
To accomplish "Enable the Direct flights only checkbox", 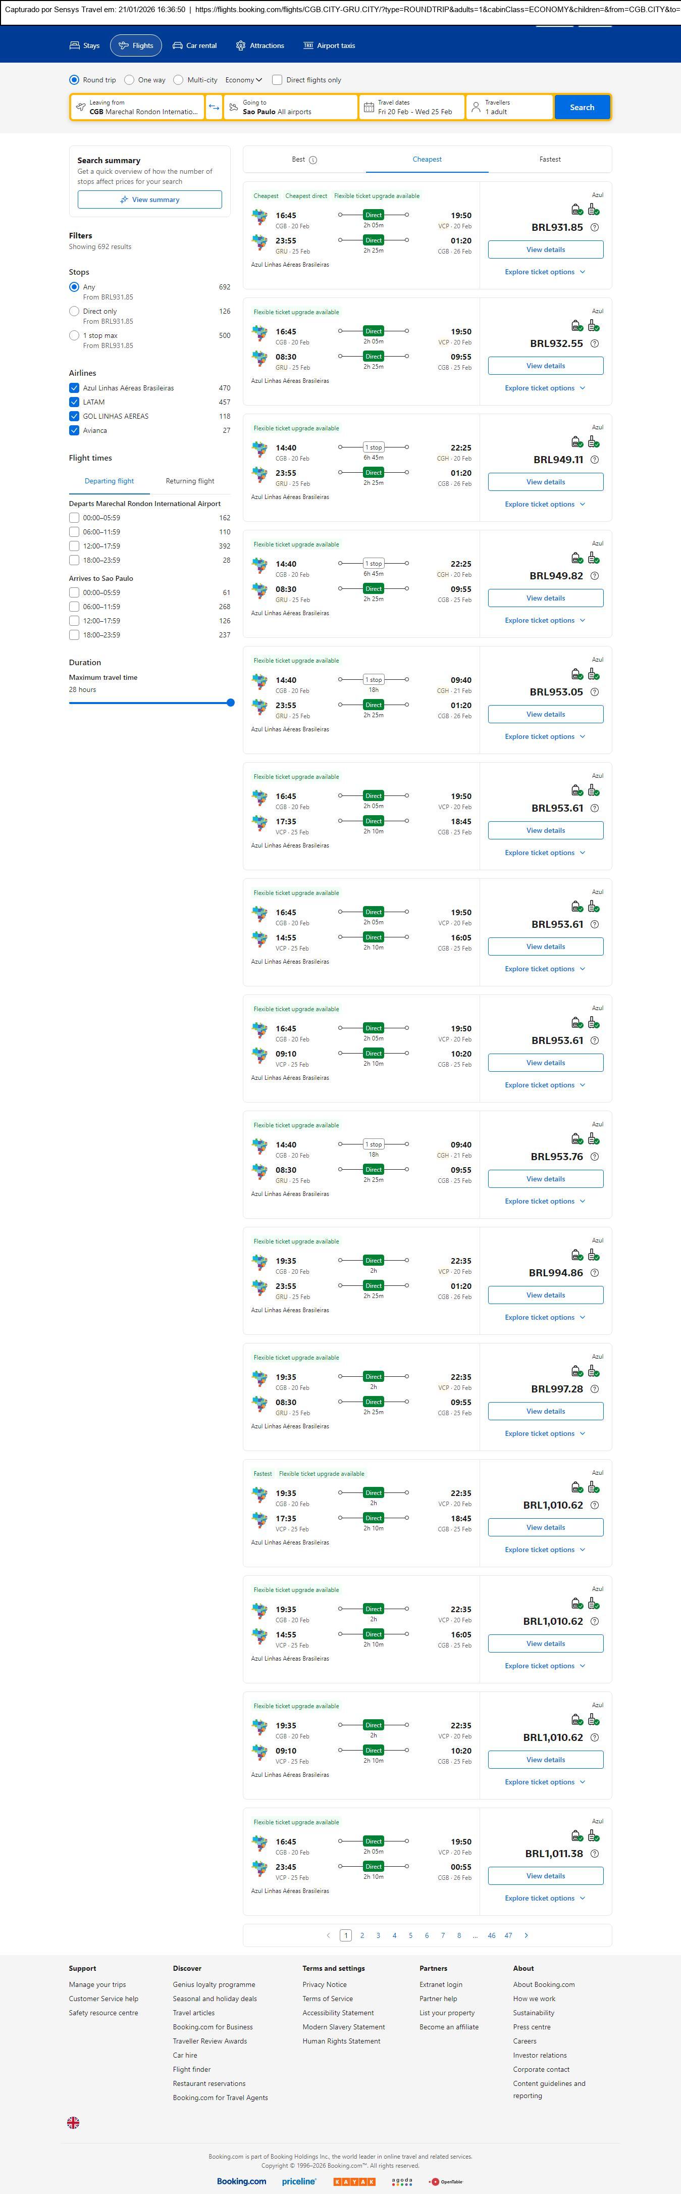I will pyautogui.click(x=277, y=80).
